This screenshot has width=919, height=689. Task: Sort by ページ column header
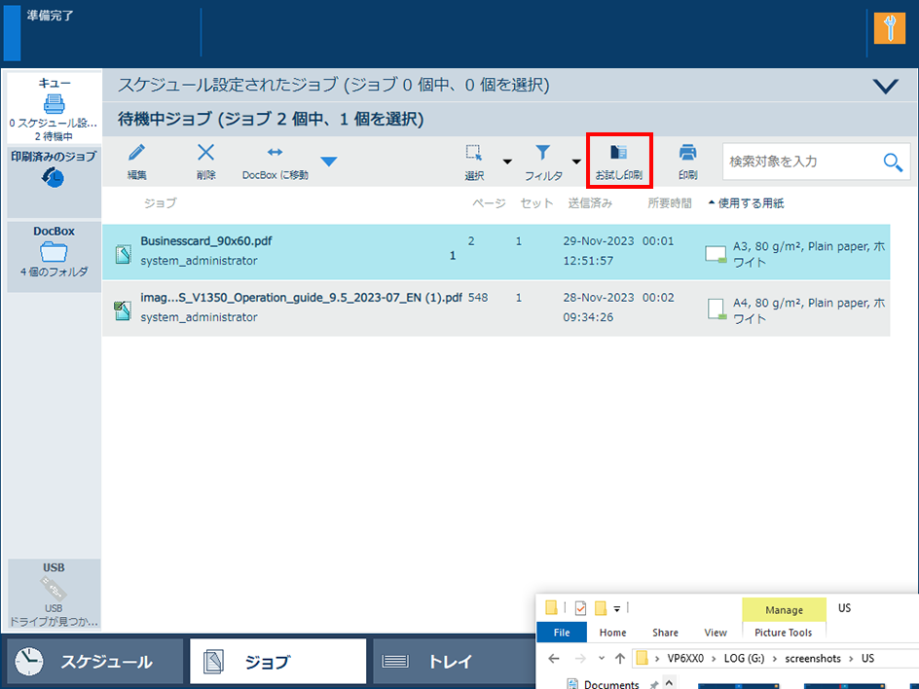click(489, 203)
